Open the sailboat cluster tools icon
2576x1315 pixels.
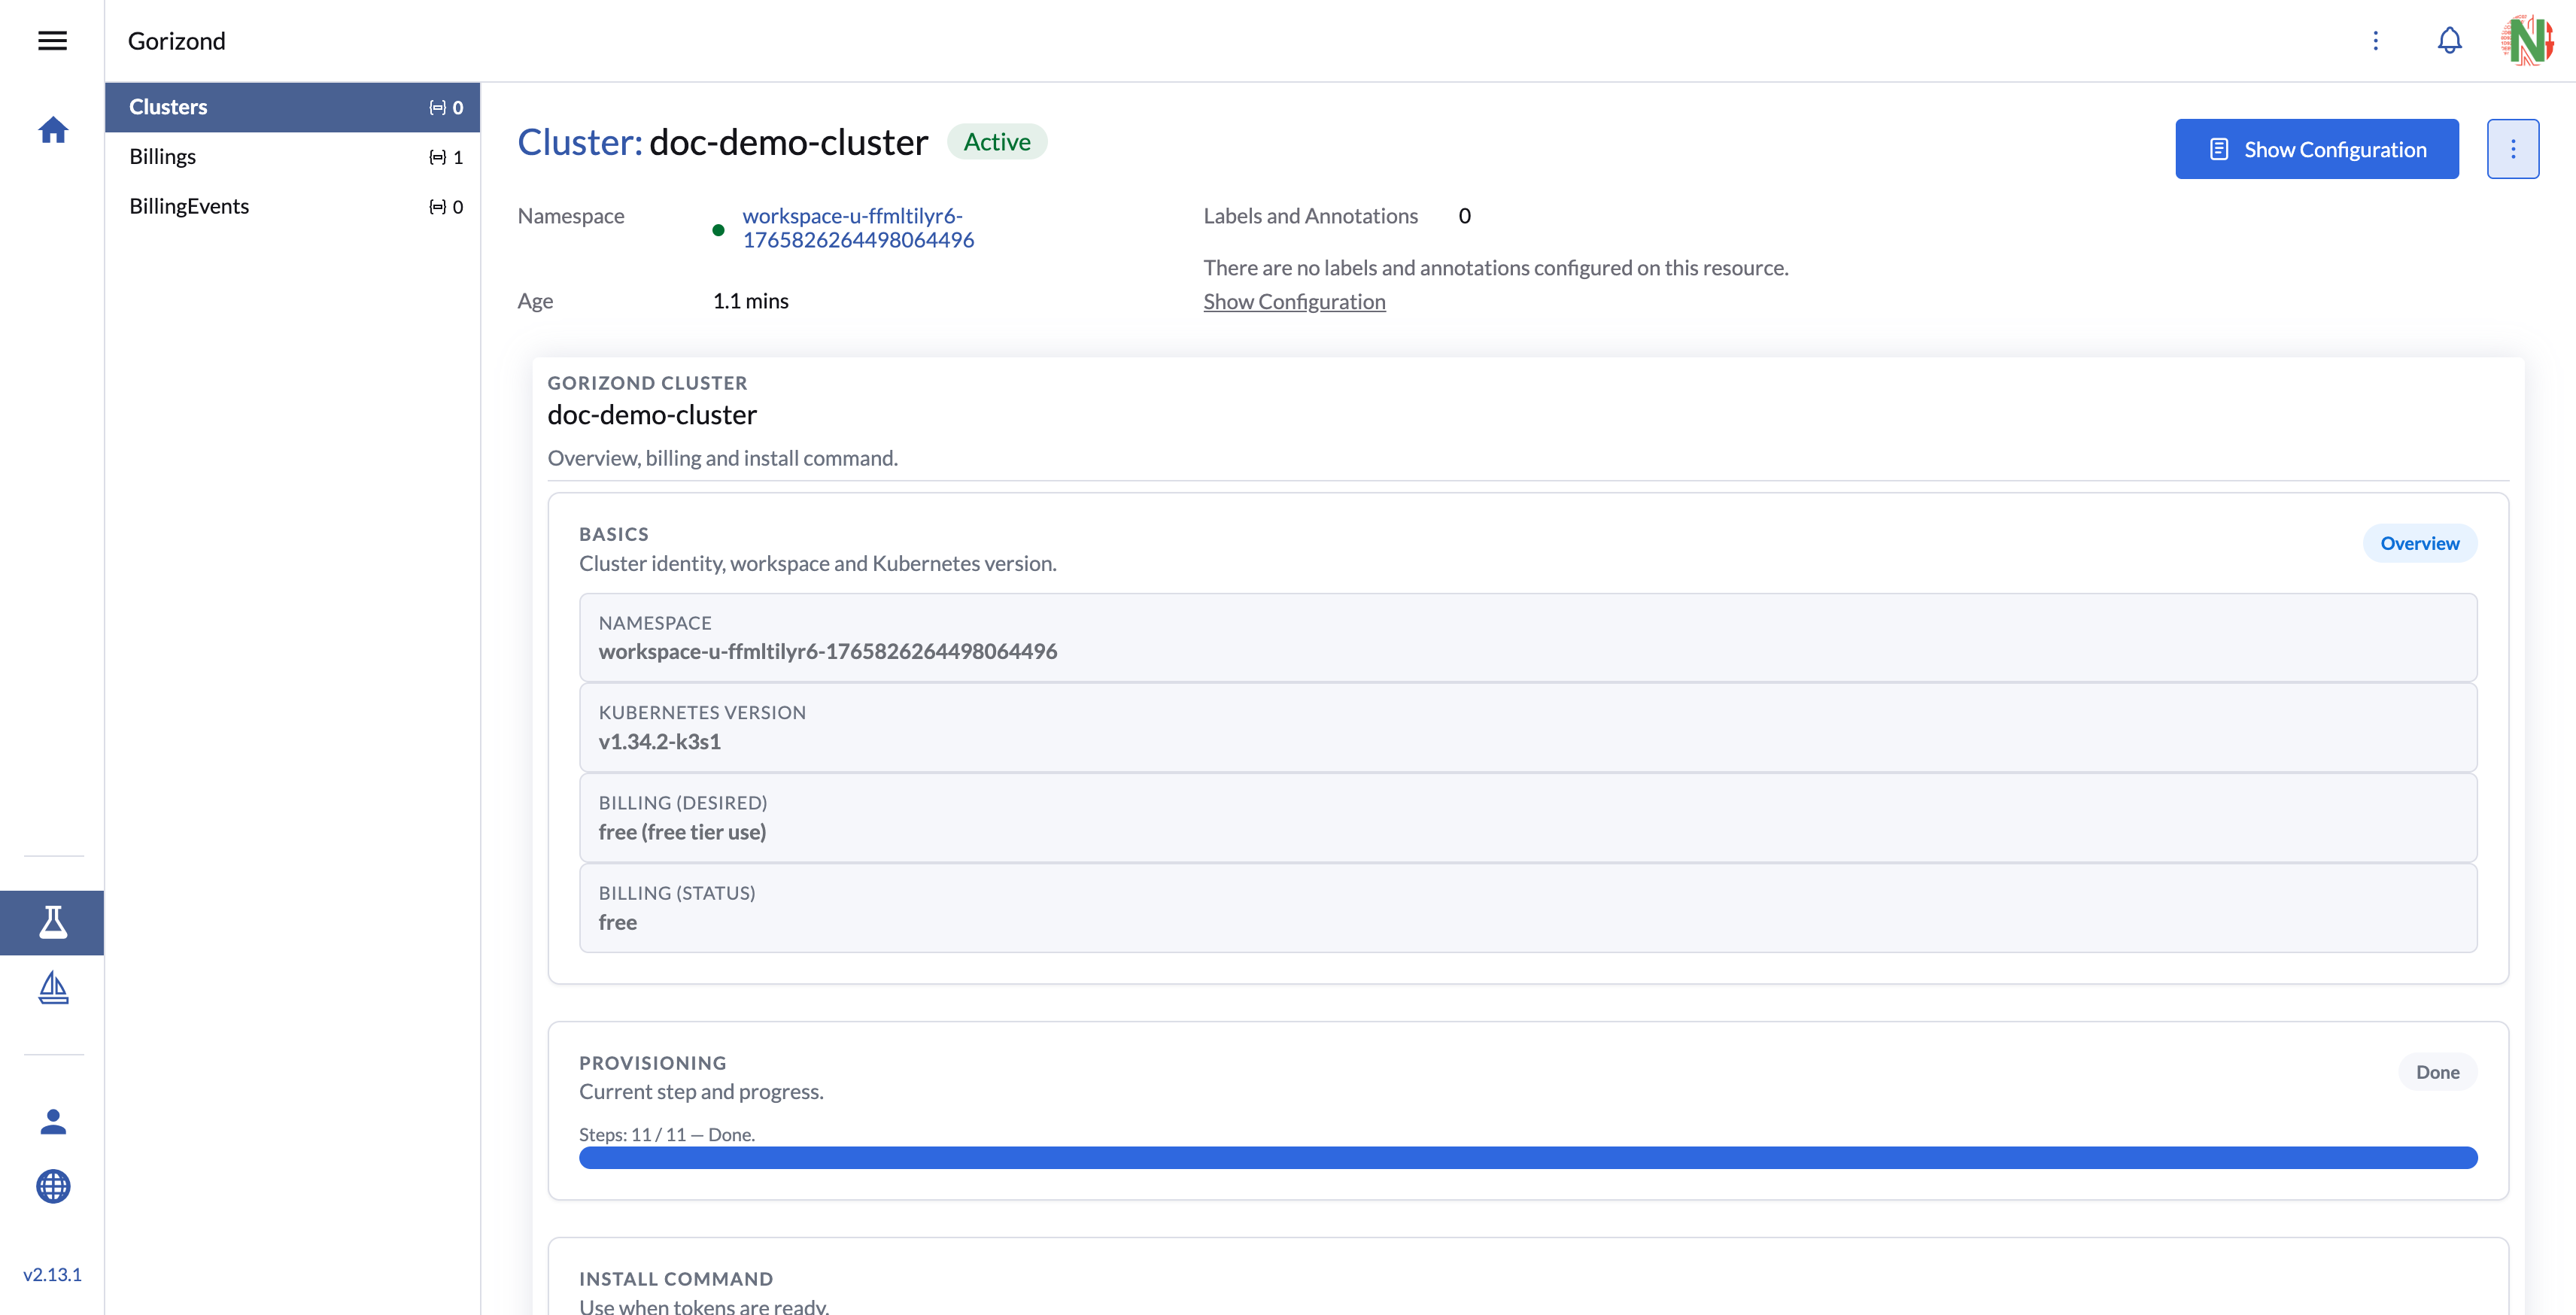pyautogui.click(x=53, y=988)
